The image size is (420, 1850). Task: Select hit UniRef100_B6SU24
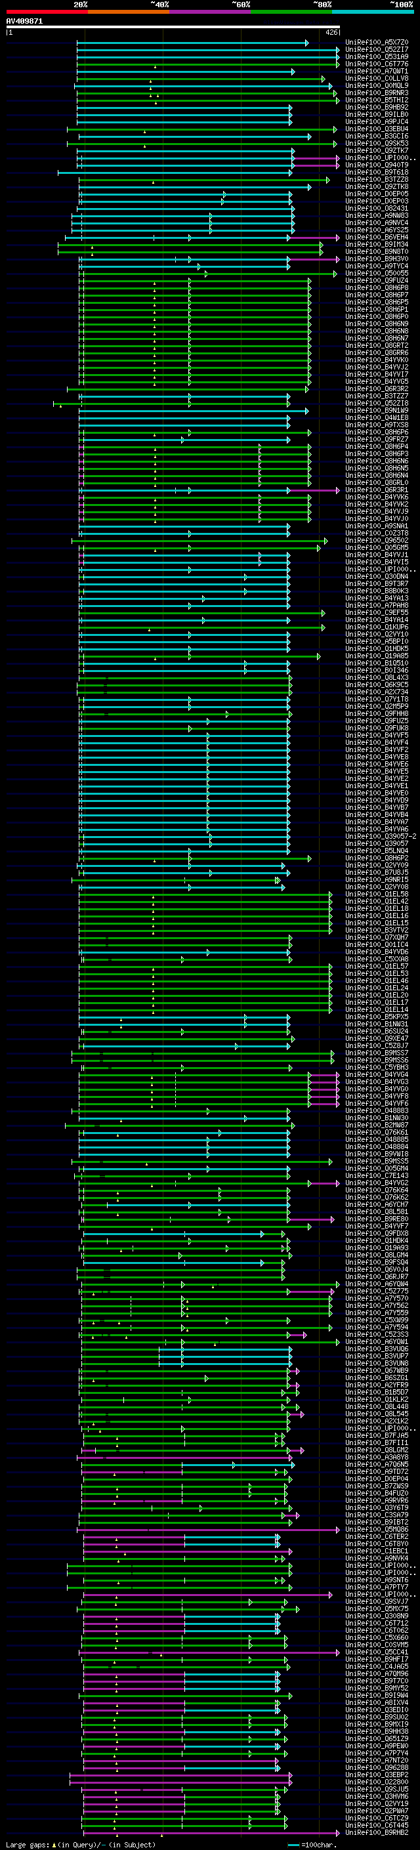pyautogui.click(x=377, y=1030)
